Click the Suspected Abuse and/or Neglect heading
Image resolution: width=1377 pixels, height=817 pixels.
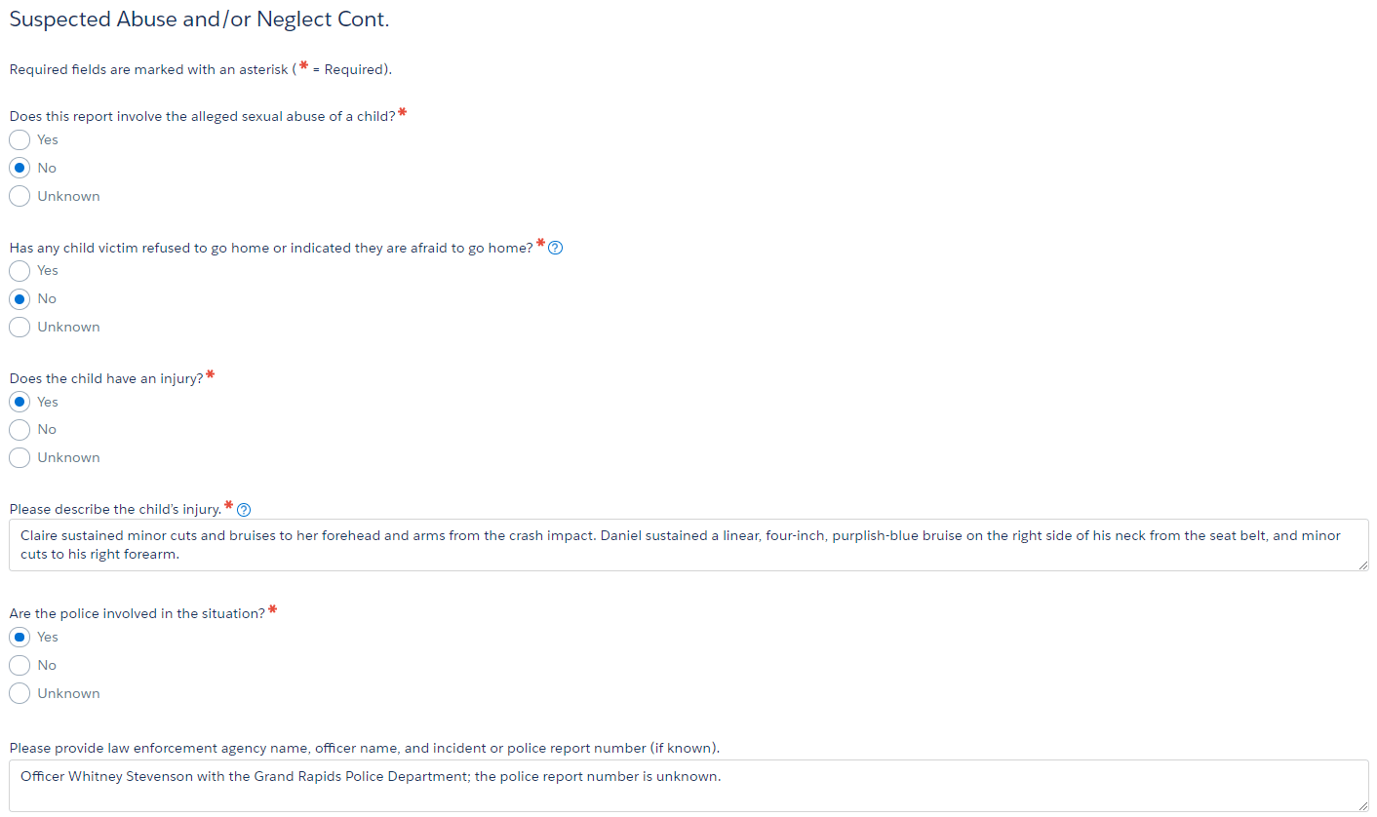[199, 19]
